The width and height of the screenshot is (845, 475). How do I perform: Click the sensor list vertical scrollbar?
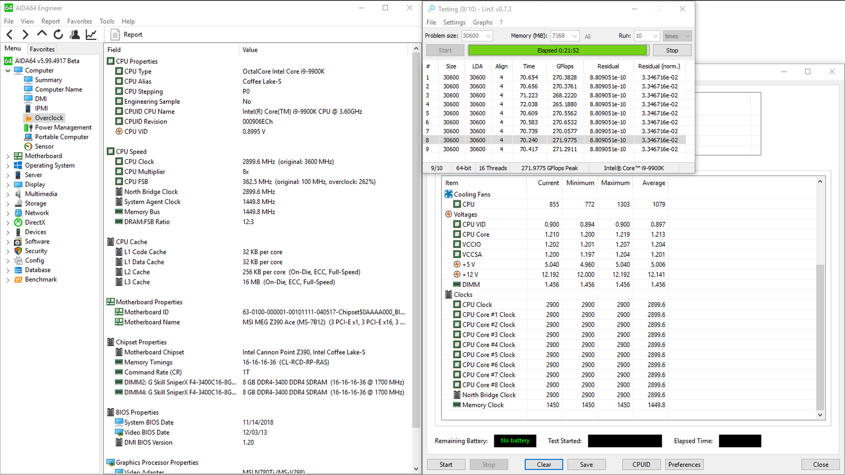click(820, 298)
